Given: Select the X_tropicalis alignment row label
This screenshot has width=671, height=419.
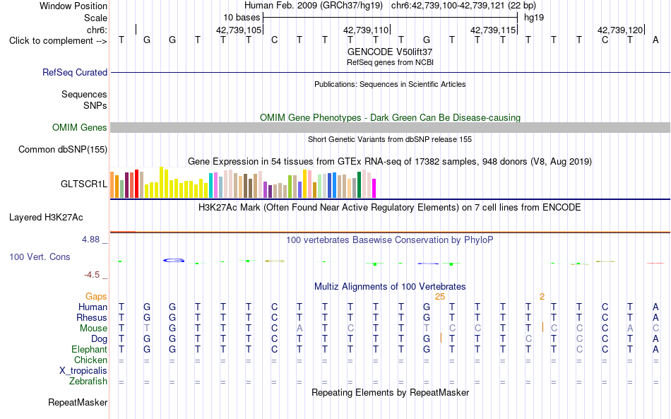Looking at the screenshot, I should pos(83,371).
